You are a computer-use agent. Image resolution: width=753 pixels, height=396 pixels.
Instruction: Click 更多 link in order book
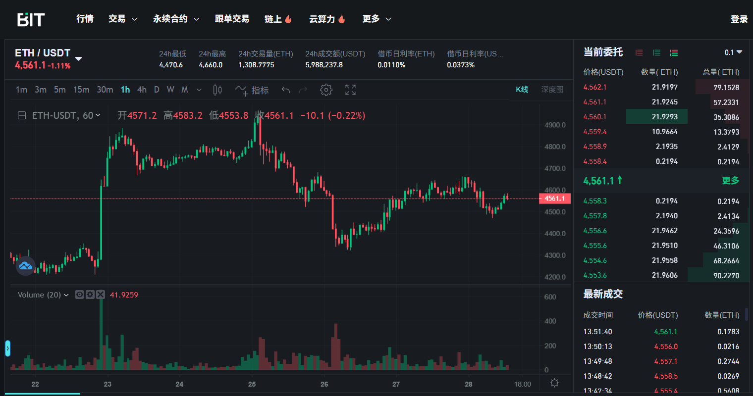(x=730, y=181)
